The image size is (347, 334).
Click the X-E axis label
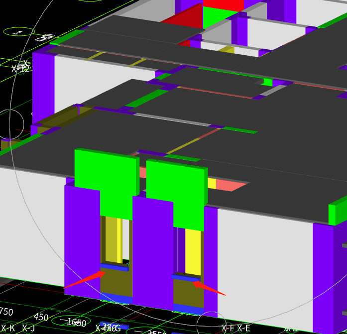pos(243,328)
